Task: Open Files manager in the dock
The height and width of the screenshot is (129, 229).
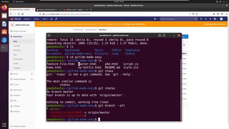Action: (x=4, y=15)
